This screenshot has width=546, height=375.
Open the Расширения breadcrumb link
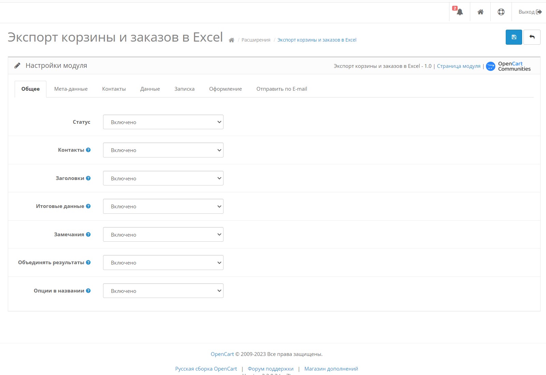tap(256, 40)
